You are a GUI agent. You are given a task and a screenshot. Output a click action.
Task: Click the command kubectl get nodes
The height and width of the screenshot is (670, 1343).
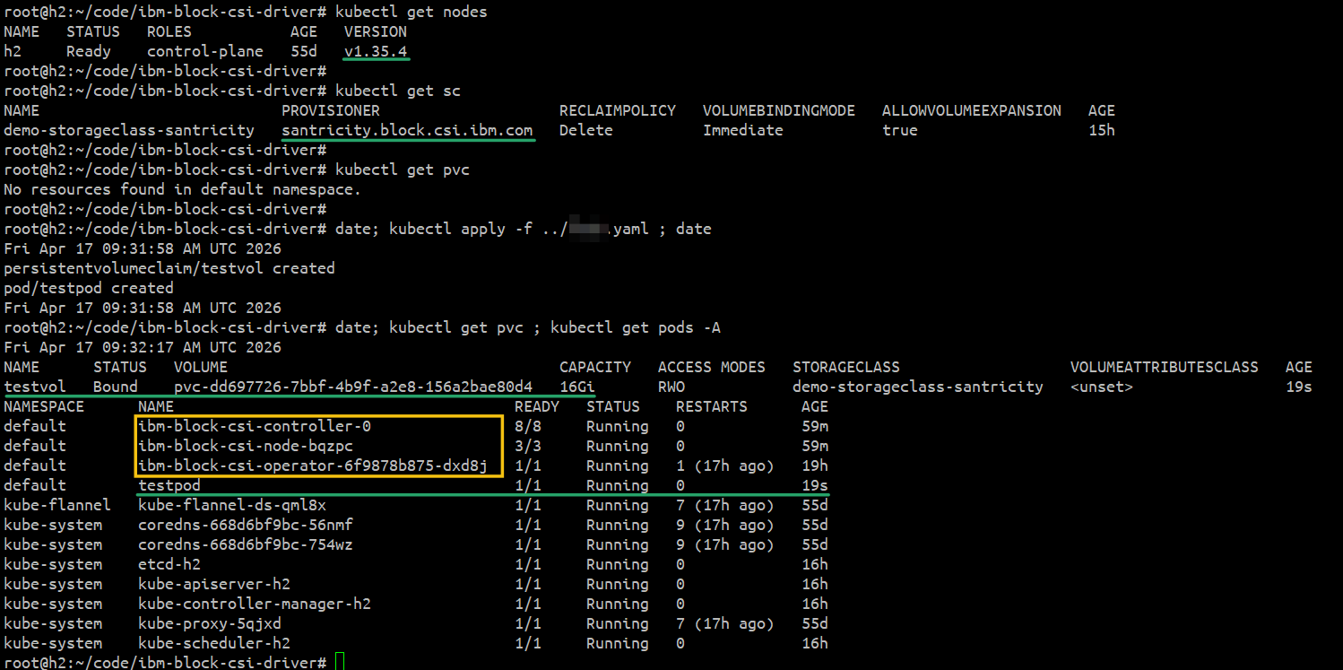pyautogui.click(x=412, y=12)
